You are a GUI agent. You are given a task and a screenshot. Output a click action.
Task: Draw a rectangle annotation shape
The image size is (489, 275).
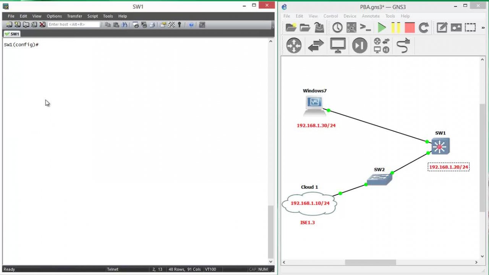point(470,27)
